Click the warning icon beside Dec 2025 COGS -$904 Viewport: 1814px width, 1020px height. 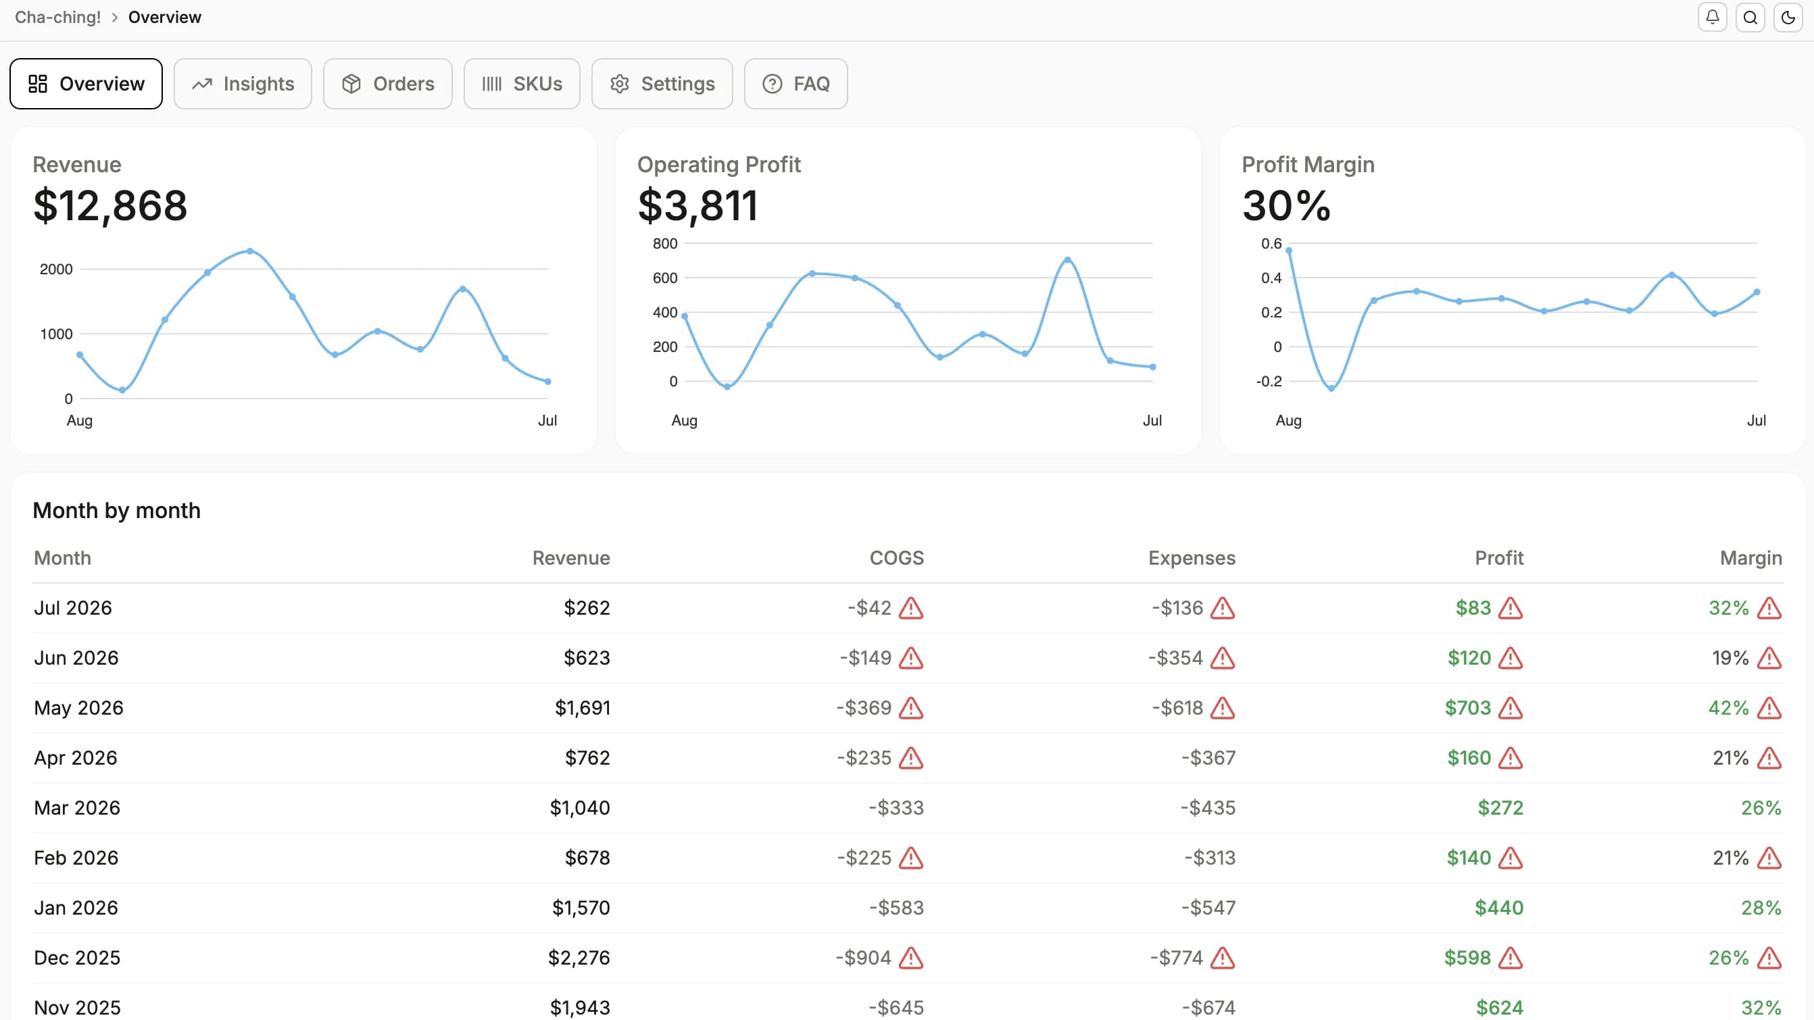click(910, 957)
